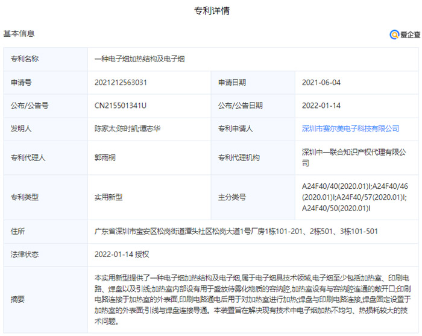Viewport: 422px width, 336px height.
Task: Select the 基本信息 section heading
Action: click(19, 34)
